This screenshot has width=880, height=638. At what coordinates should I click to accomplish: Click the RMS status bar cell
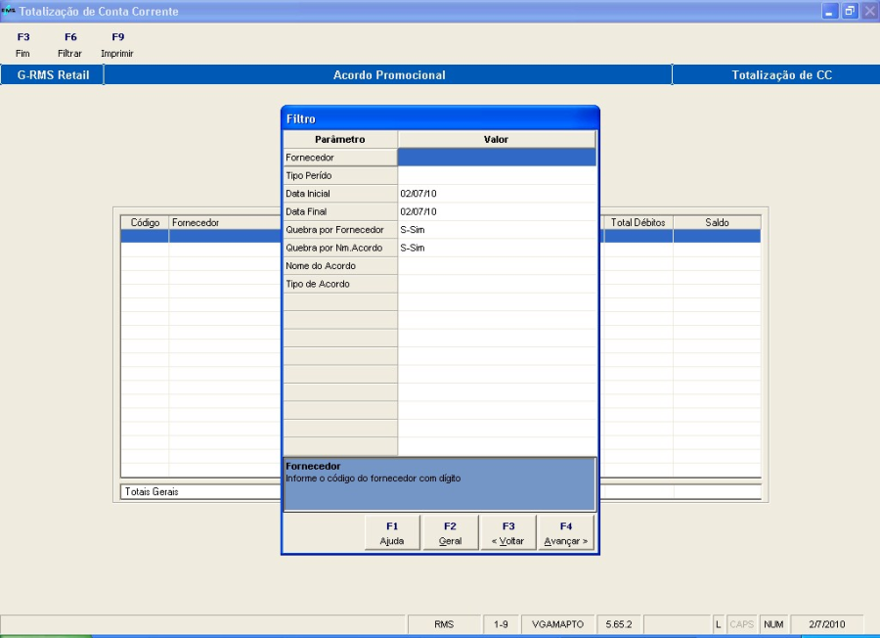(444, 624)
